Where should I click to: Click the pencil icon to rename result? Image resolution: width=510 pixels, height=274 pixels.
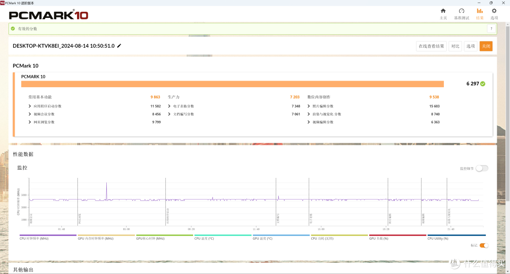(x=119, y=46)
